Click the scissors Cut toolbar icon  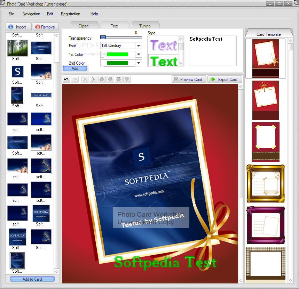(x=93, y=79)
